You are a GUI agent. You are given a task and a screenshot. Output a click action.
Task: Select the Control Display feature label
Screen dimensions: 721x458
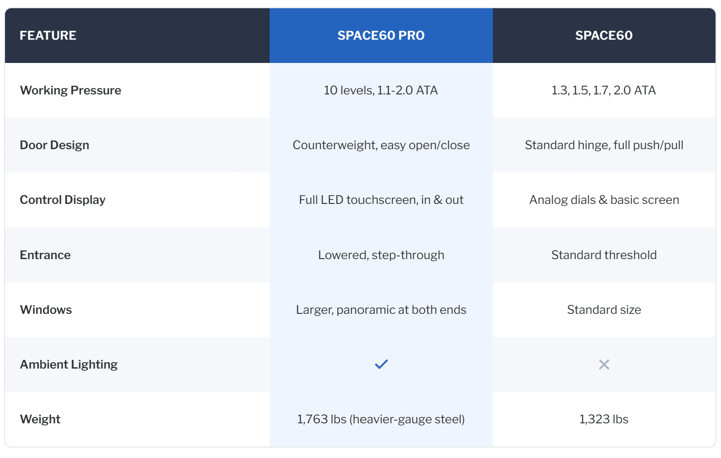point(63,200)
